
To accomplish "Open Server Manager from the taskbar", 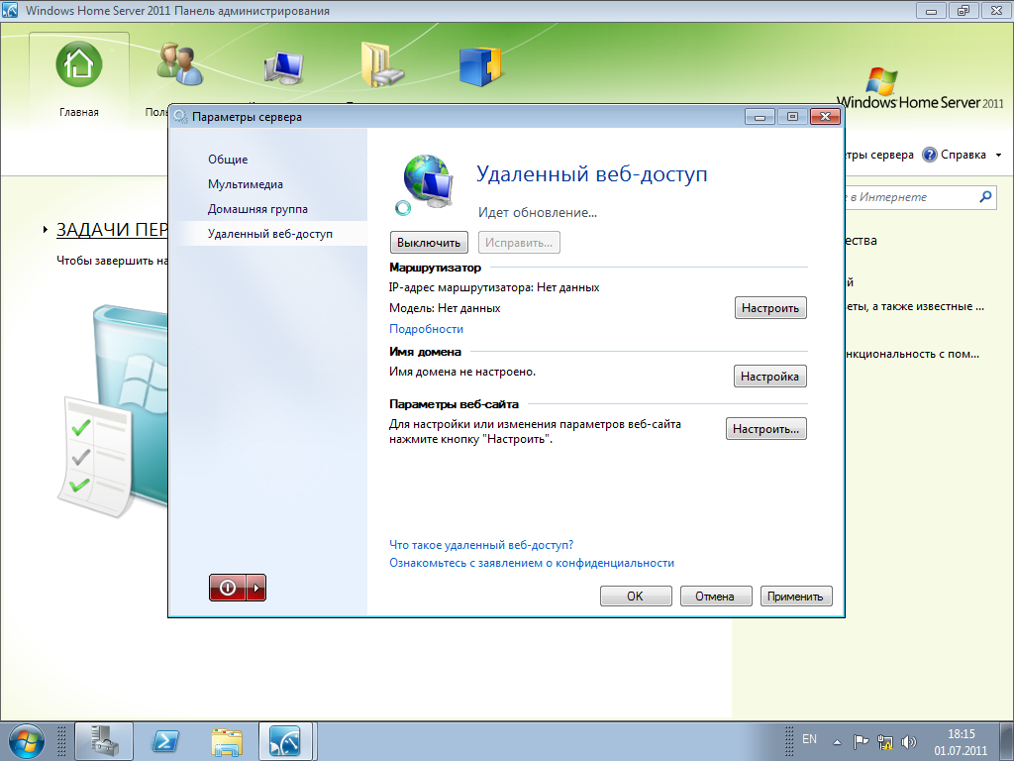I will pos(103,741).
